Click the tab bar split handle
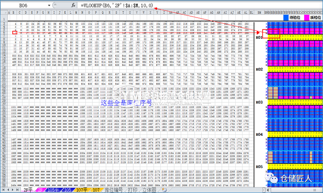The height and width of the screenshot is (193, 323). coord(264,190)
